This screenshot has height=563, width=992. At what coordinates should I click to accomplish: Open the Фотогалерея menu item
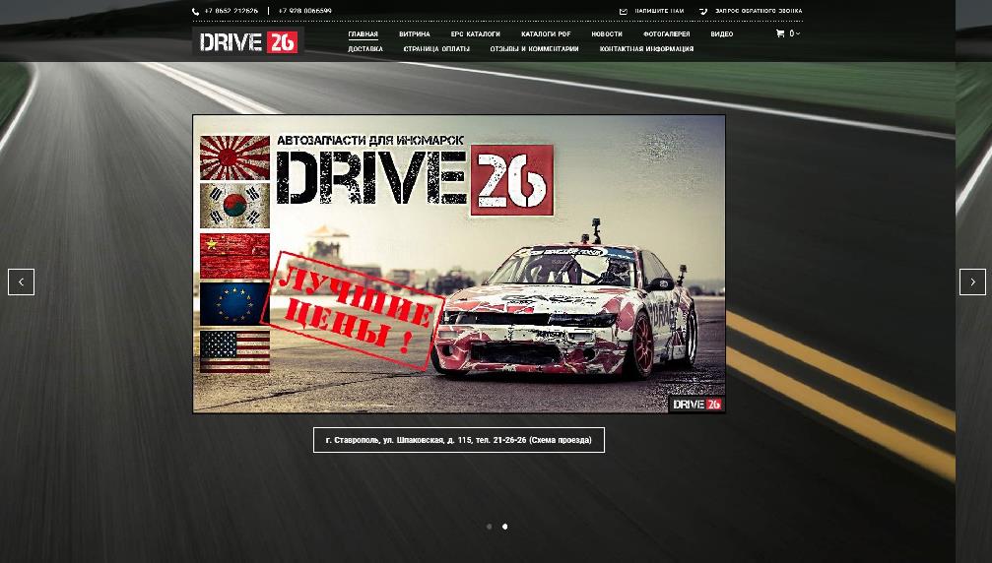pos(666,34)
